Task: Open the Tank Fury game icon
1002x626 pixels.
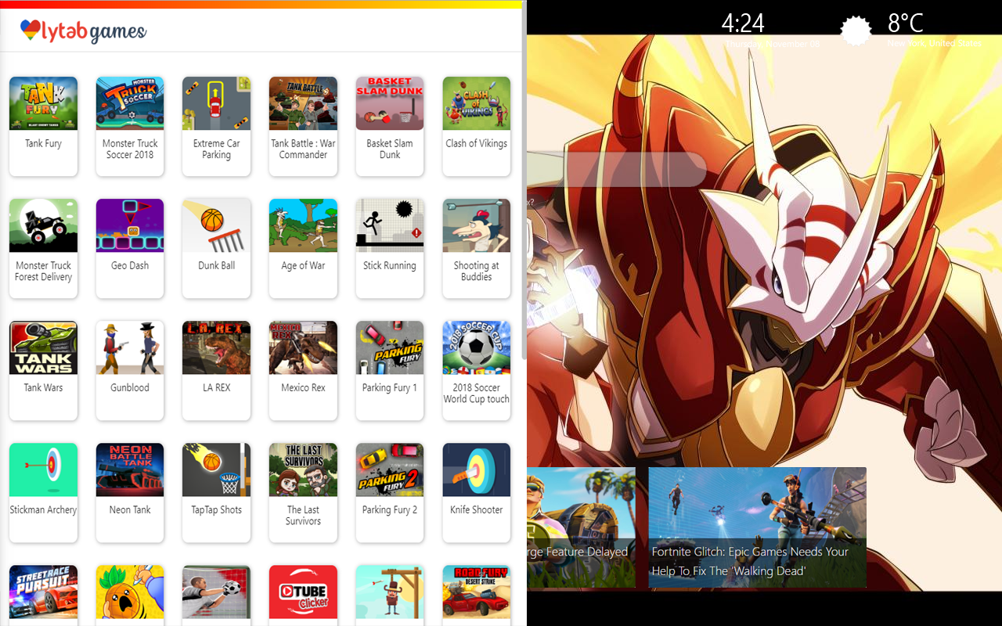Action: [43, 104]
